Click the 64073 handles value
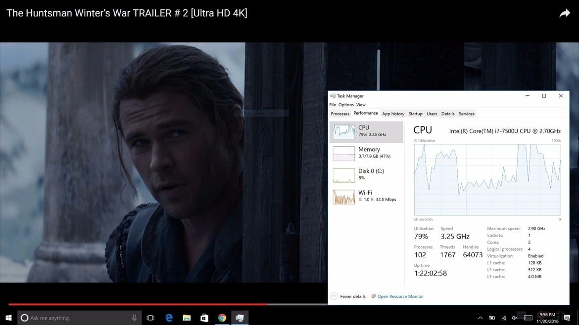 (473, 255)
